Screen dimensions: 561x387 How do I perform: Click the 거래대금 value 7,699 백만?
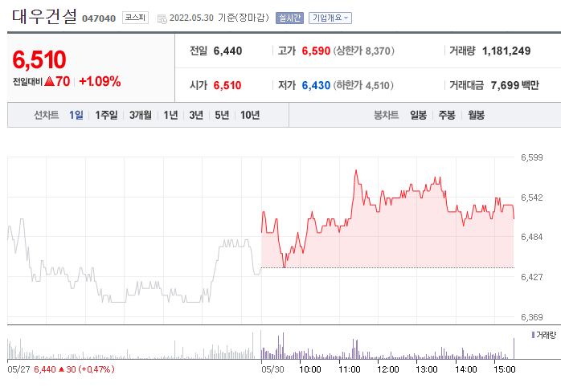tap(514, 85)
